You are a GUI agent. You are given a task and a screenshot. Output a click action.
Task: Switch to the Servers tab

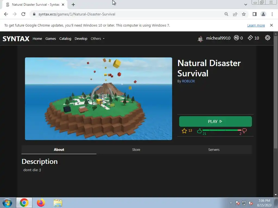click(214, 149)
